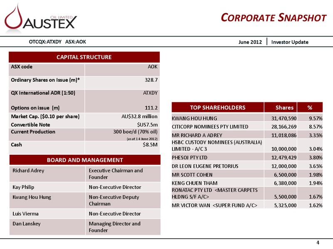Click the 8.57% percentage
Viewport: 333px width, 249px height.
point(316,127)
